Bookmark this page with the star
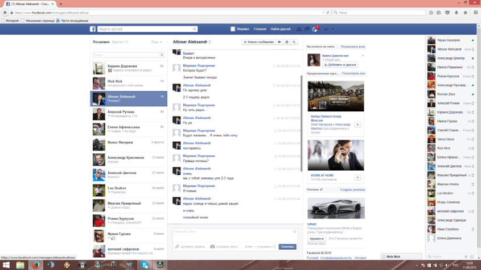Image resolution: width=481 pixels, height=270 pixels. (x=431, y=13)
